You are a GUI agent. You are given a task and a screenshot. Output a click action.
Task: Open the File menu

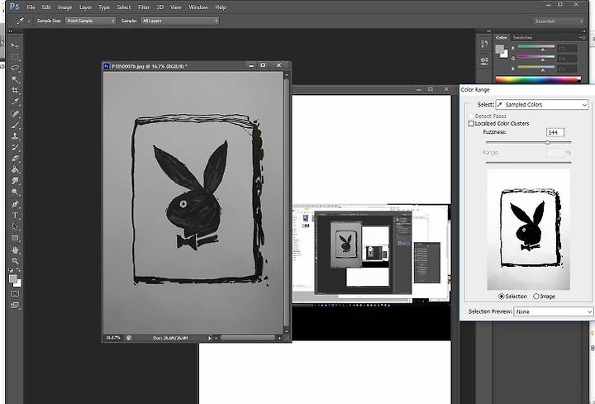click(x=31, y=7)
